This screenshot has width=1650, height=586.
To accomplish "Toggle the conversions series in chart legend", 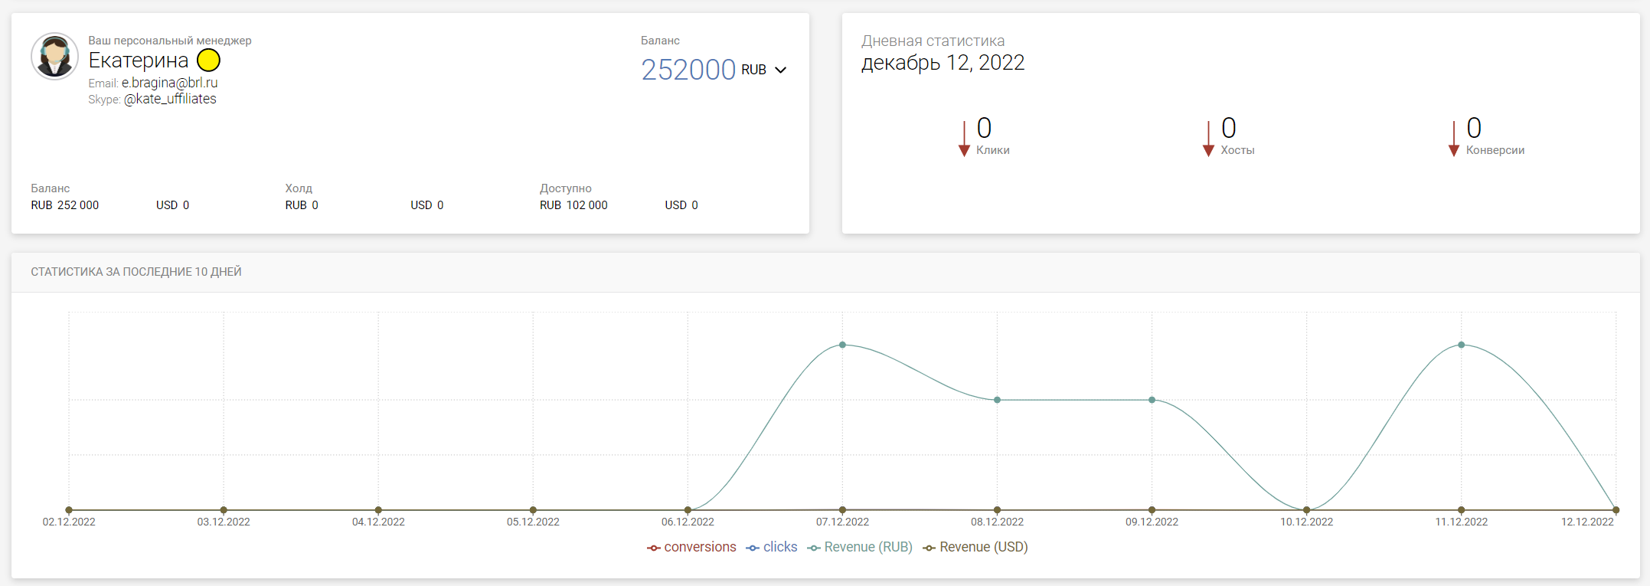I will [691, 547].
